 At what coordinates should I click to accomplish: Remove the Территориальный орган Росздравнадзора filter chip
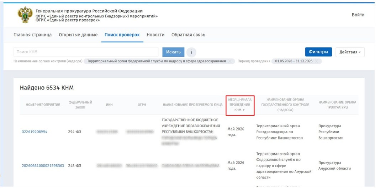pos(230,61)
